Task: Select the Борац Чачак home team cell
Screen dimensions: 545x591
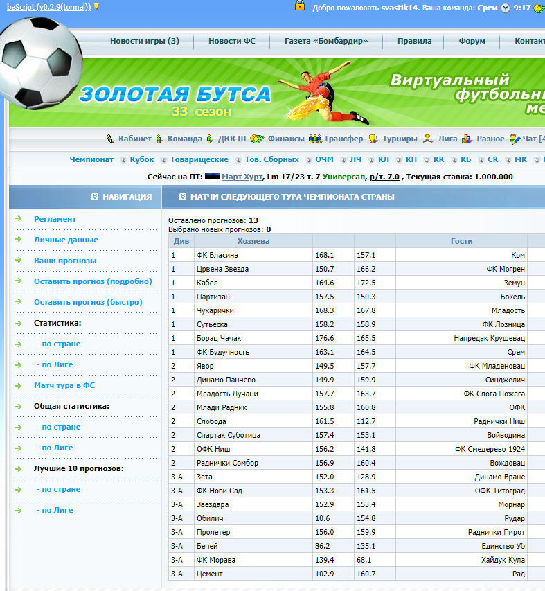Action: pyautogui.click(x=253, y=338)
